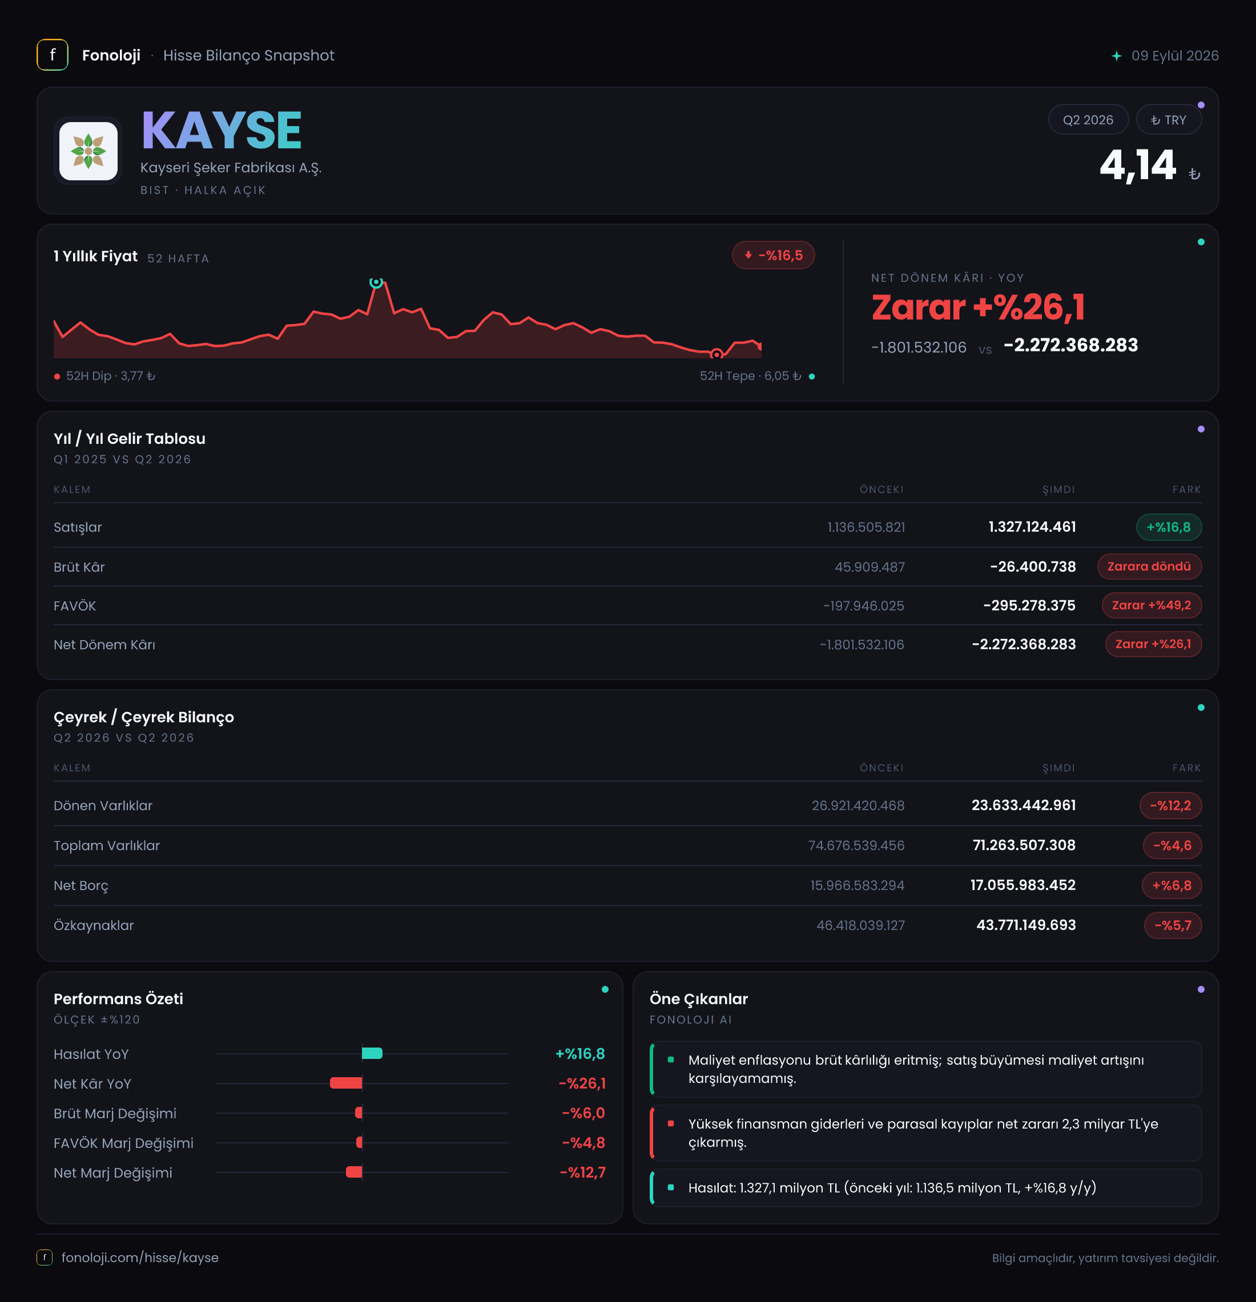Click the 52-week high marker on price chart

[x=376, y=282]
